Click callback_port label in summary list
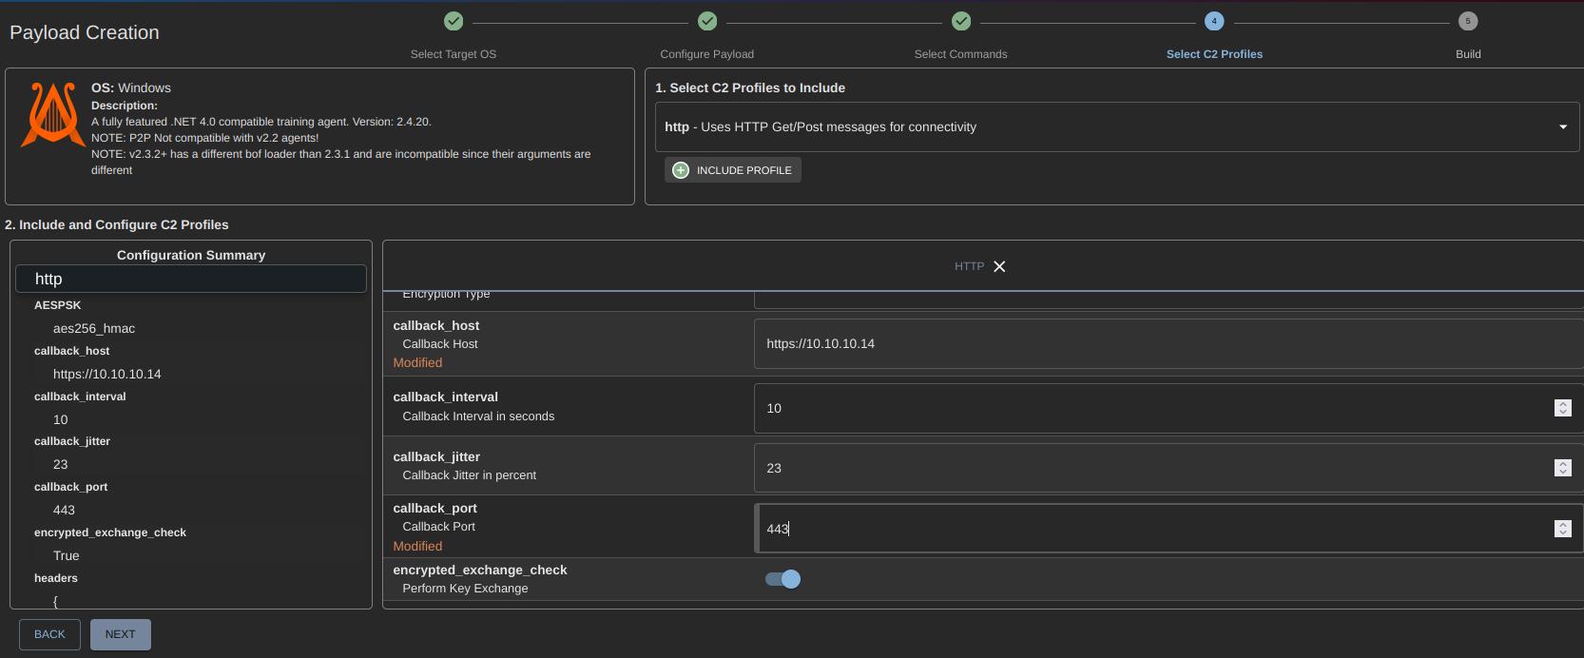1584x658 pixels. [x=71, y=487]
